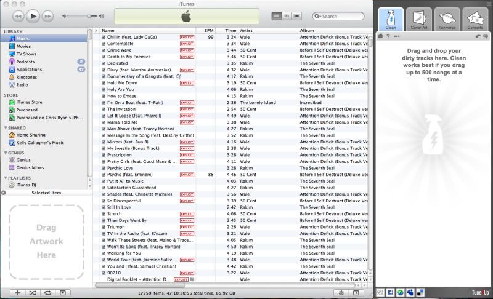The image size is (493, 299).
Task: Uncheck the Crime Wave checkbox
Action: (104, 50)
